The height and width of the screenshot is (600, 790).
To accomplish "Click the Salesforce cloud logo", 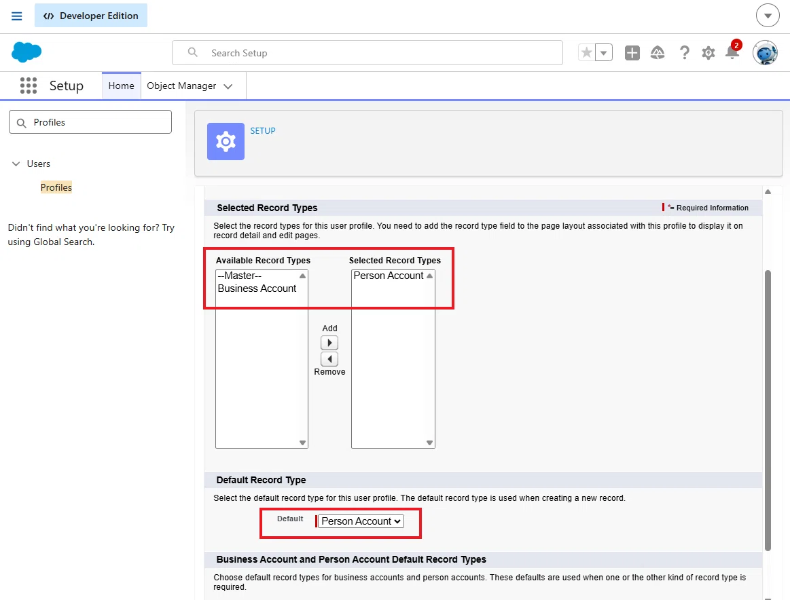I will pyautogui.click(x=26, y=52).
